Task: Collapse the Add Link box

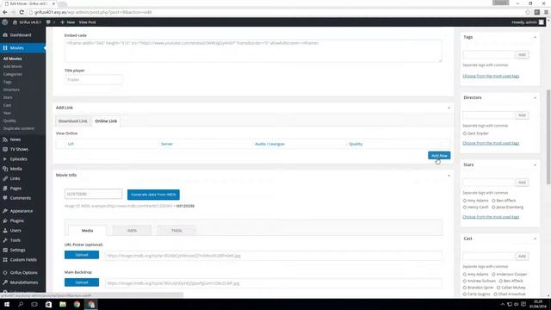Action: pos(449,108)
